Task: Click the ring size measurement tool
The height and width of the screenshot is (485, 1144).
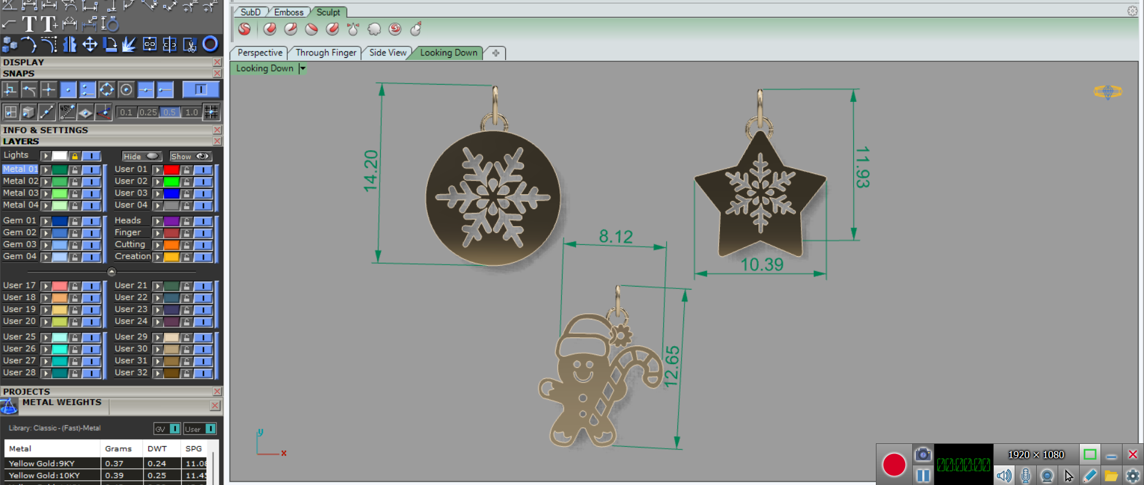Action: [110, 24]
